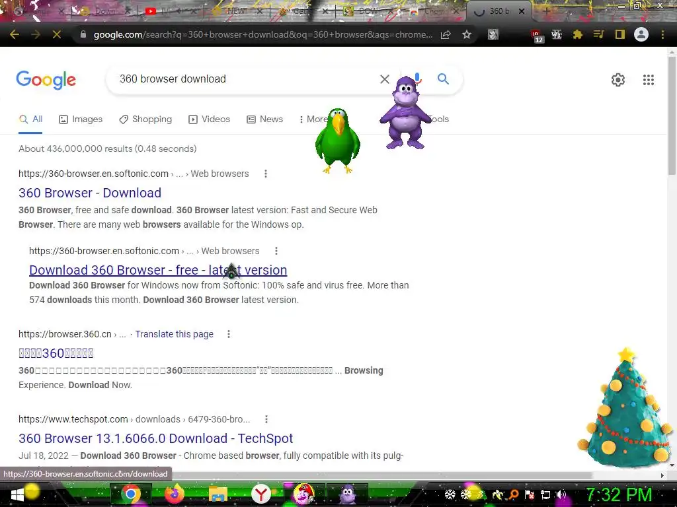
Task: Expand the More search filters menu
Action: pos(313,119)
